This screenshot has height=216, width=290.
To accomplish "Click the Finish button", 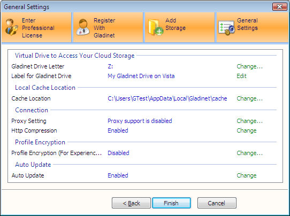I will pyautogui.click(x=171, y=203).
